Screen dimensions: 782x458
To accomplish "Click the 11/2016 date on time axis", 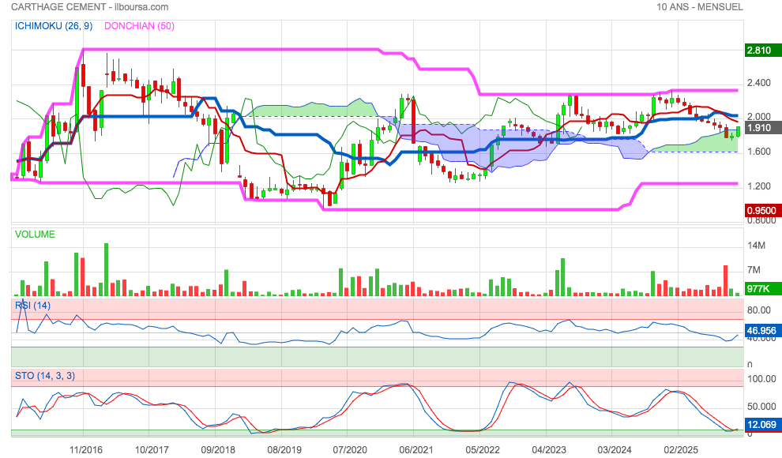I will pyautogui.click(x=85, y=449).
